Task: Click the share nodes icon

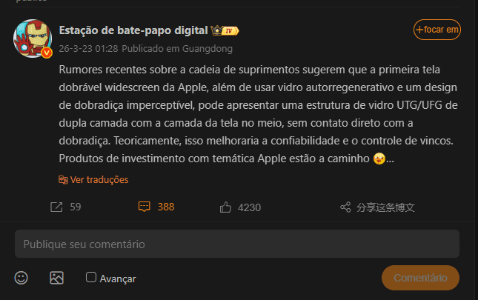Action: [345, 207]
